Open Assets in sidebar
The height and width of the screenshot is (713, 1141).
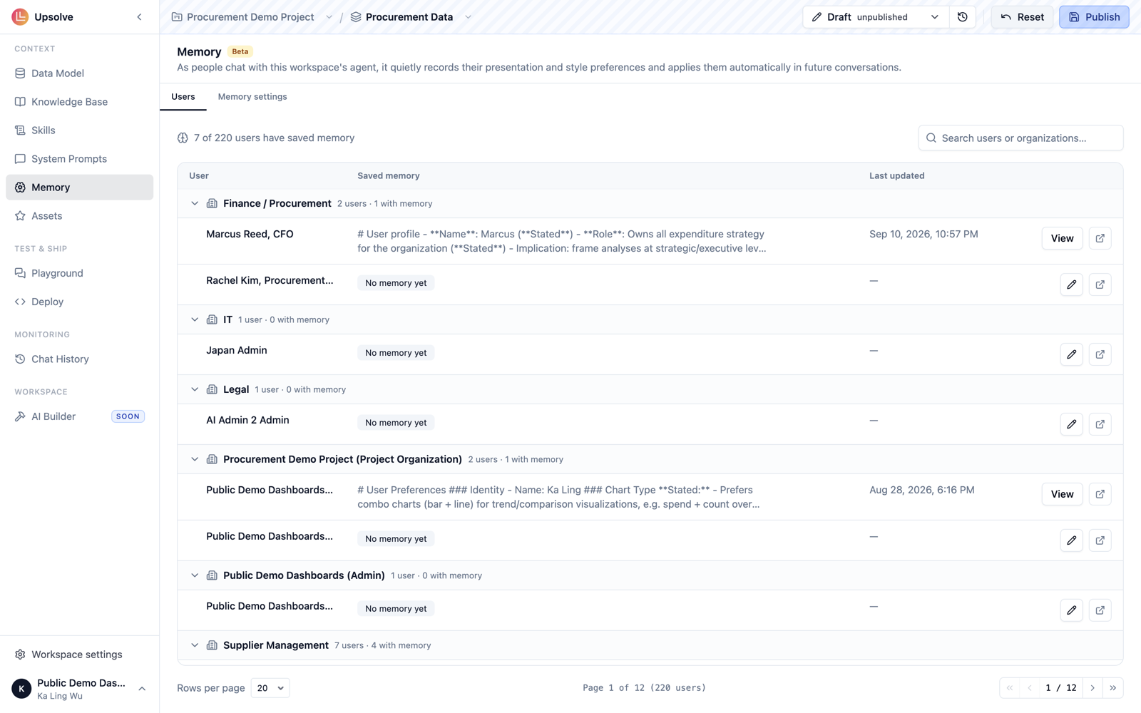pyautogui.click(x=79, y=216)
